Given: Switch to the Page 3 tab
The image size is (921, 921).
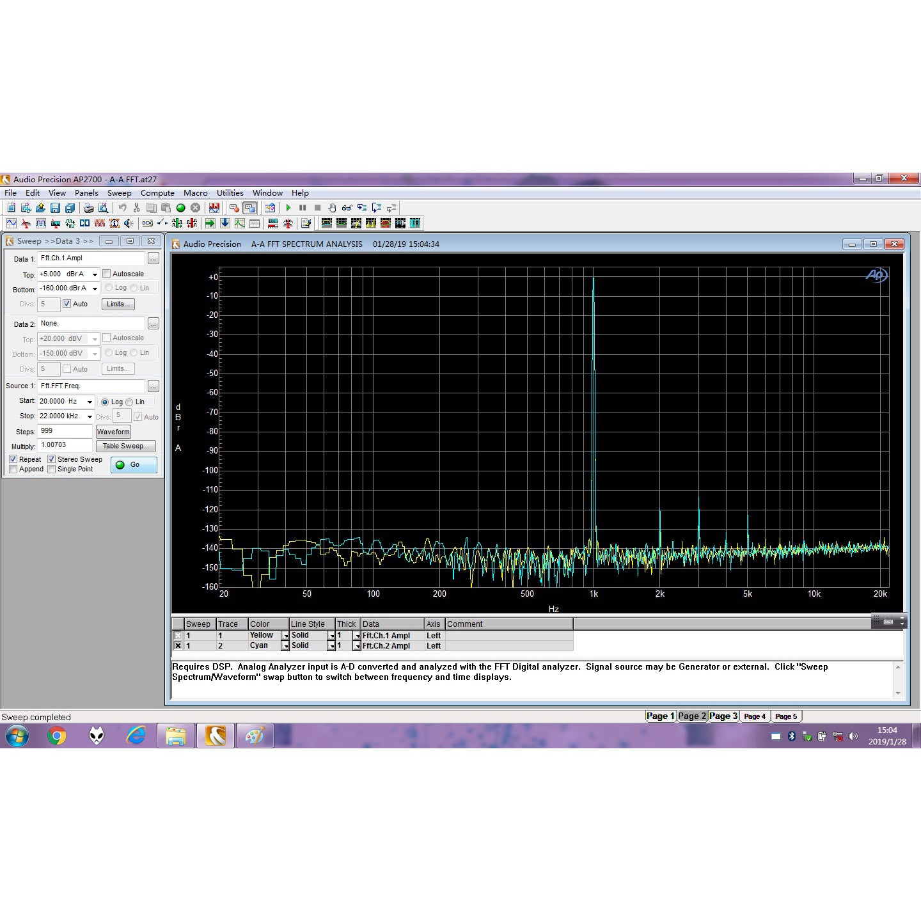Looking at the screenshot, I should click(x=723, y=716).
